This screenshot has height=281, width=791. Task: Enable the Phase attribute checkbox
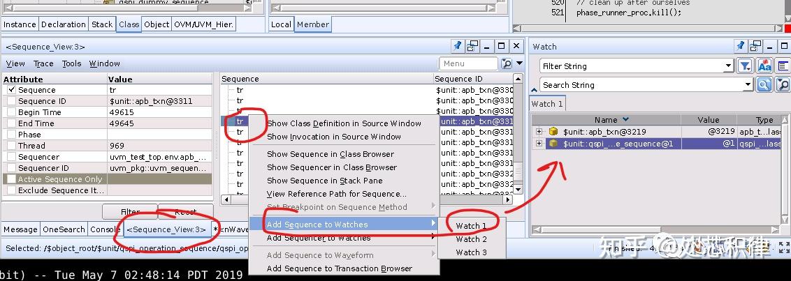click(12, 135)
